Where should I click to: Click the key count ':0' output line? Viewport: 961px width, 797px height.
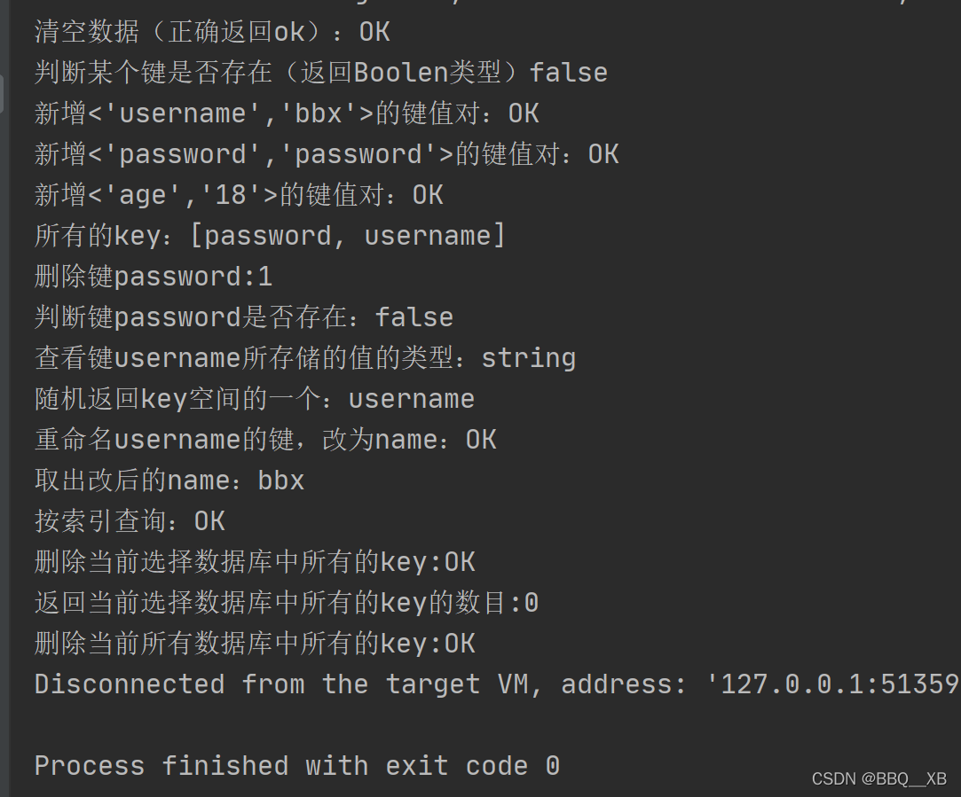pyautogui.click(x=286, y=603)
